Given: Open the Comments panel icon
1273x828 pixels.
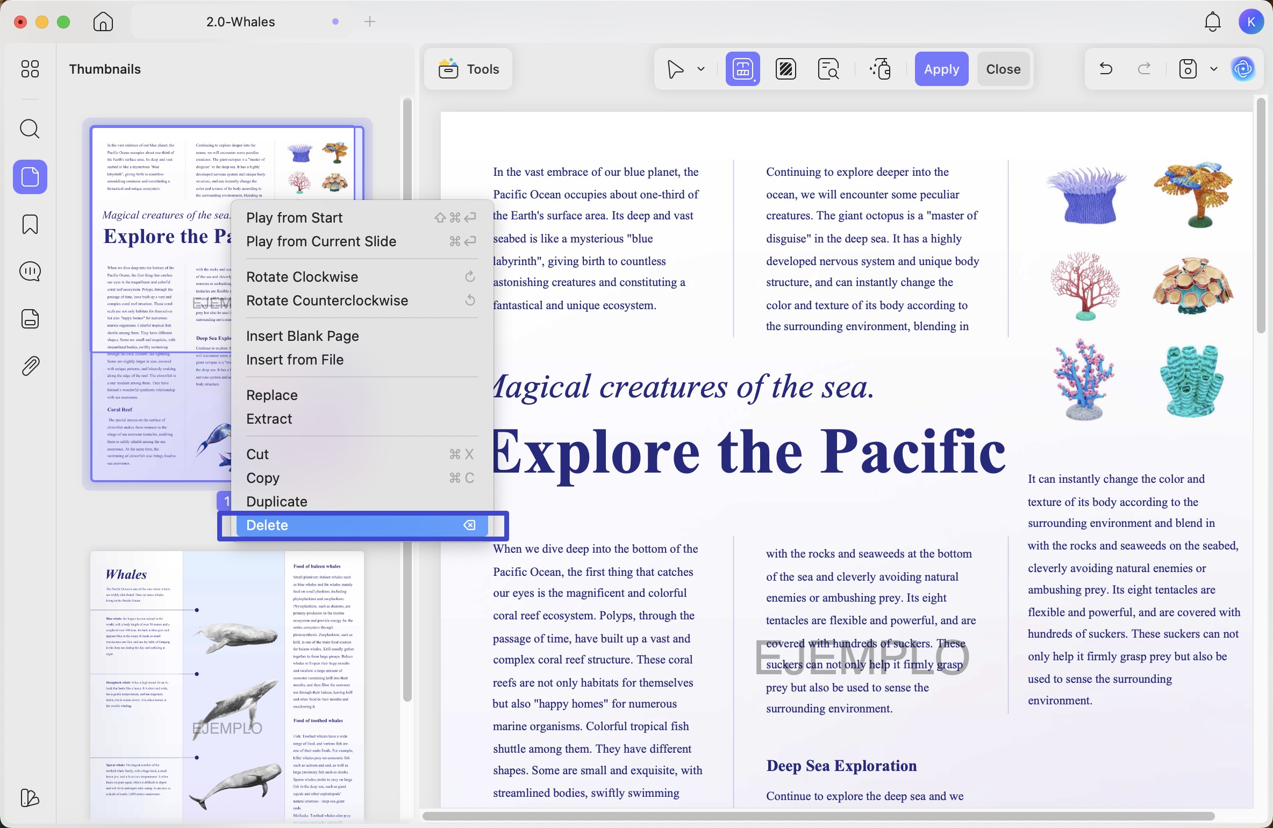Looking at the screenshot, I should click(30, 272).
